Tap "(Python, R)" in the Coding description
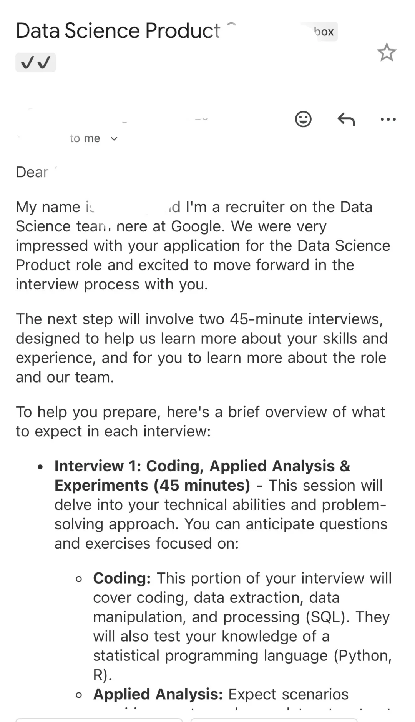Screen dimensions: 415x722 coord(363,656)
